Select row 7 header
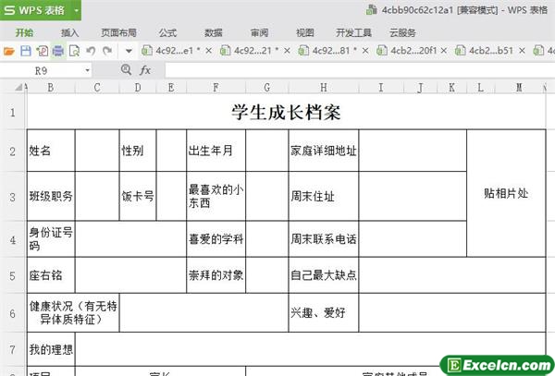The width and height of the screenshot is (555, 376). pos(13,349)
